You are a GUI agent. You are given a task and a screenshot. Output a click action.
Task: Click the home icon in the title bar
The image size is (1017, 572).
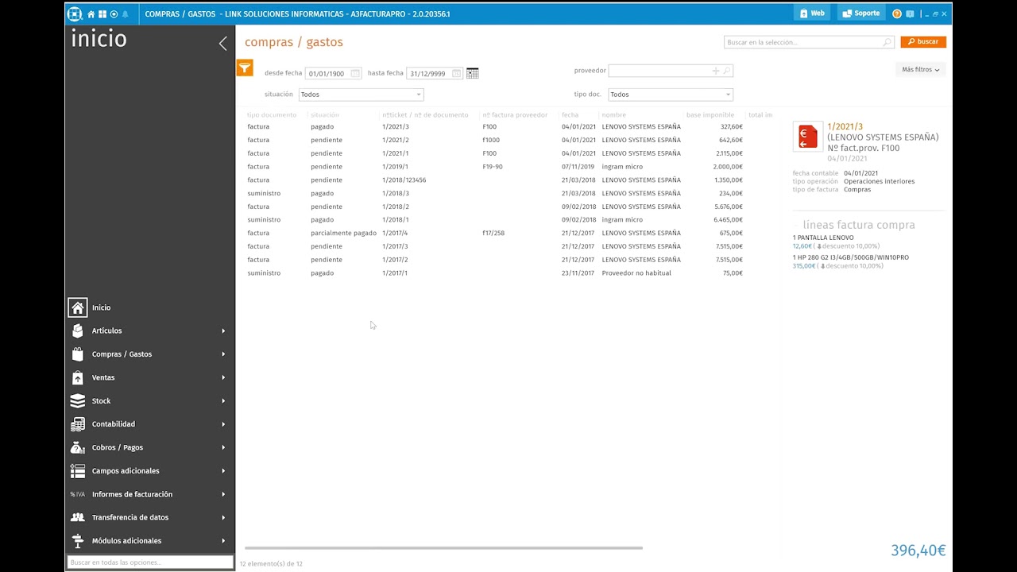click(91, 14)
